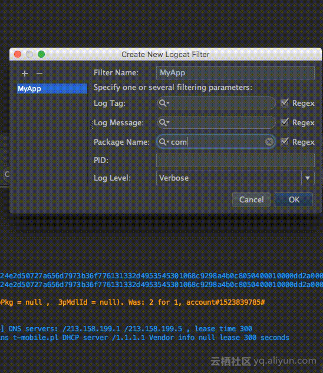Image resolution: width=323 pixels, height=373 pixels.
Task: Focus the Log Message search field
Action: coord(216,122)
